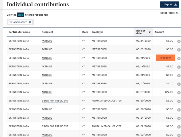Screen dimensions: 181x137
Task: Reset all filters link
Action: (x=169, y=13)
